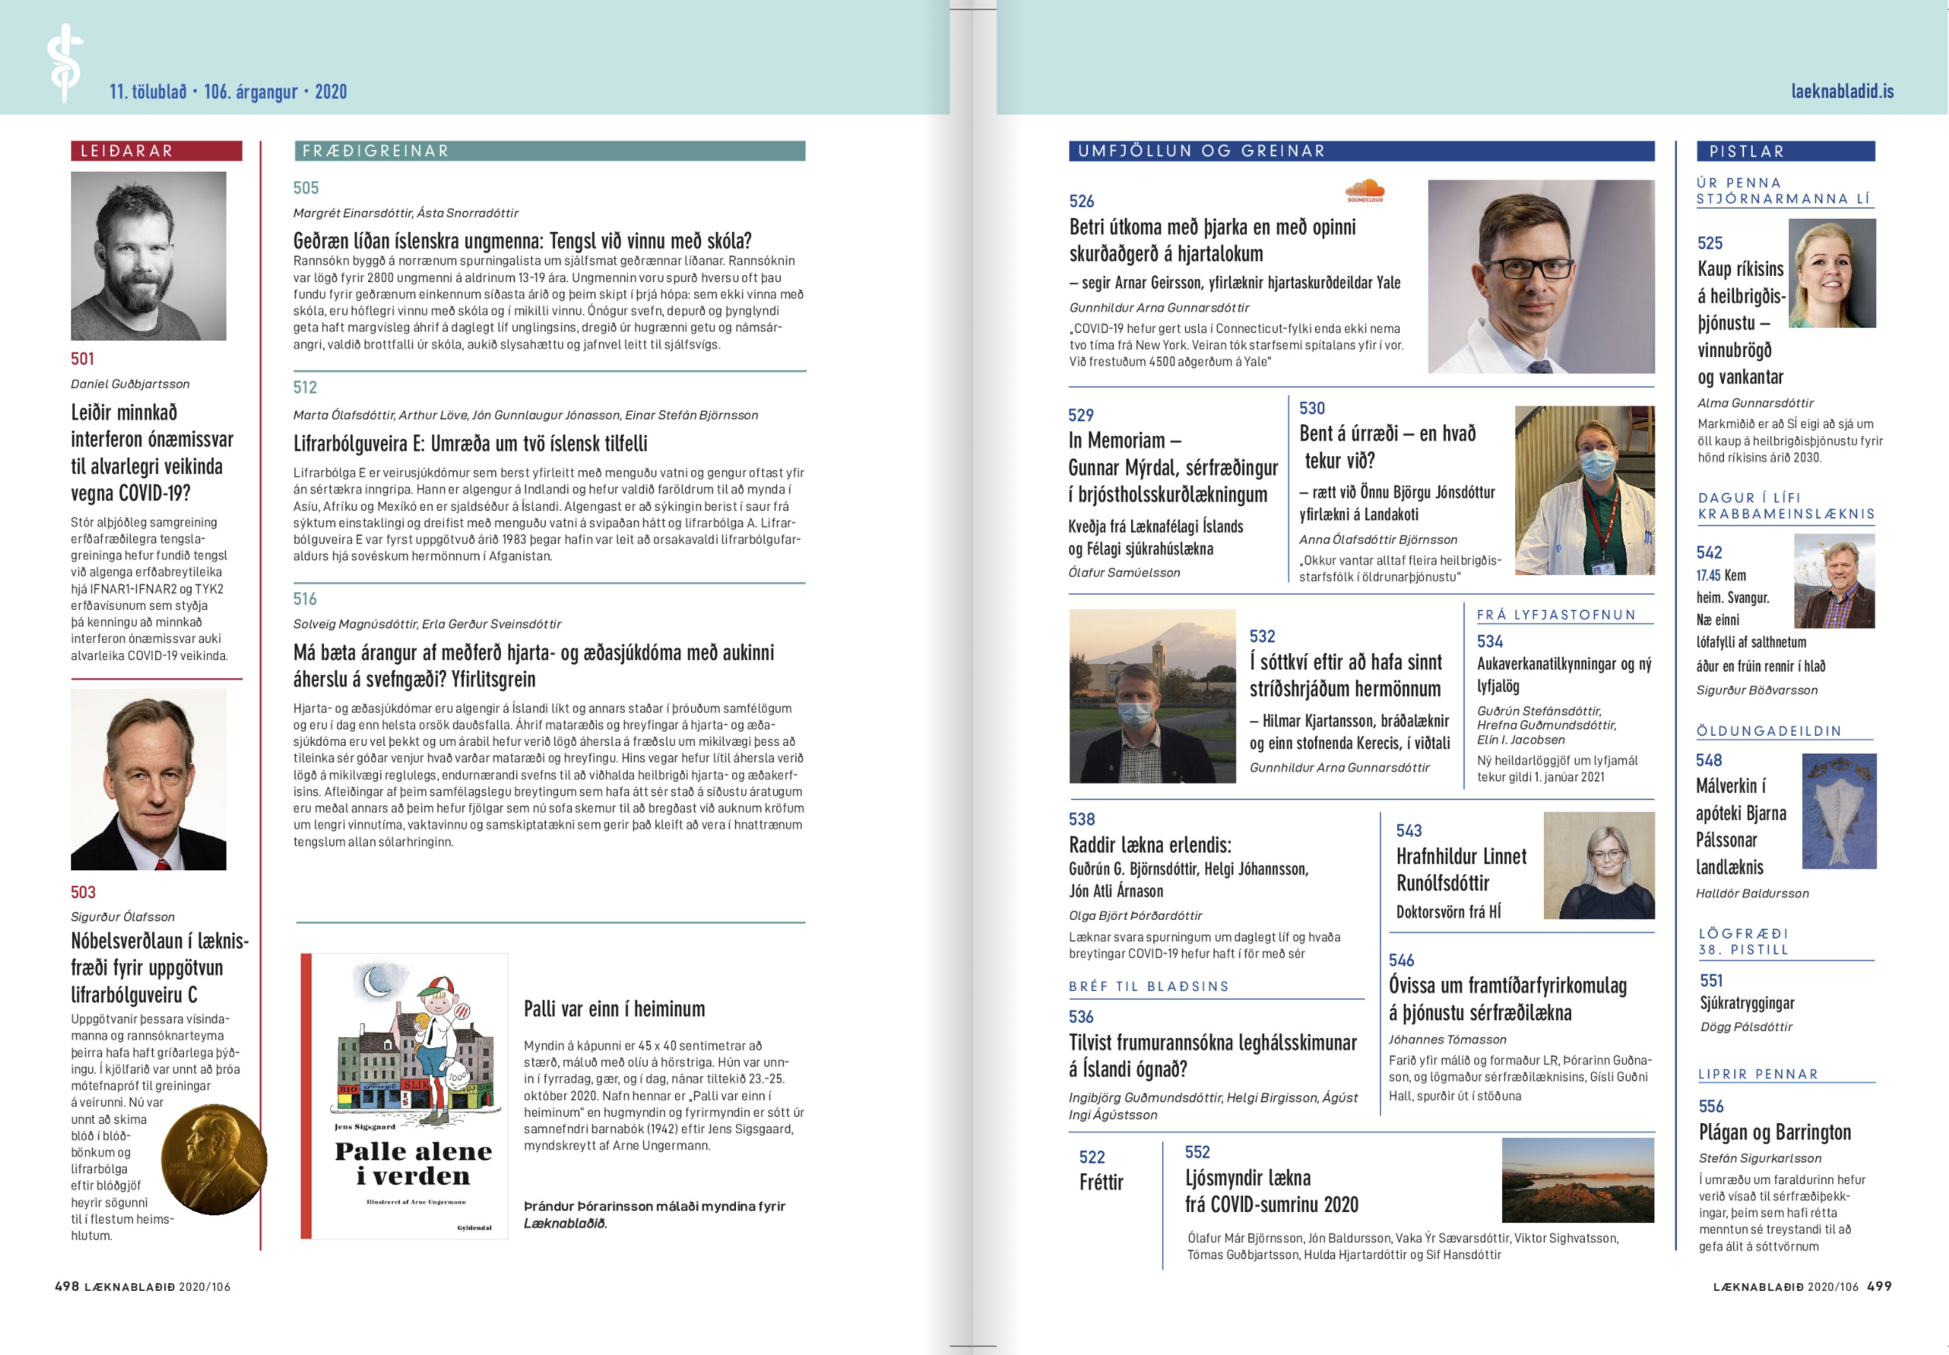The width and height of the screenshot is (1949, 1355).
Task: Click Sigurður Ólafsson's portrait photo
Action: (148, 779)
